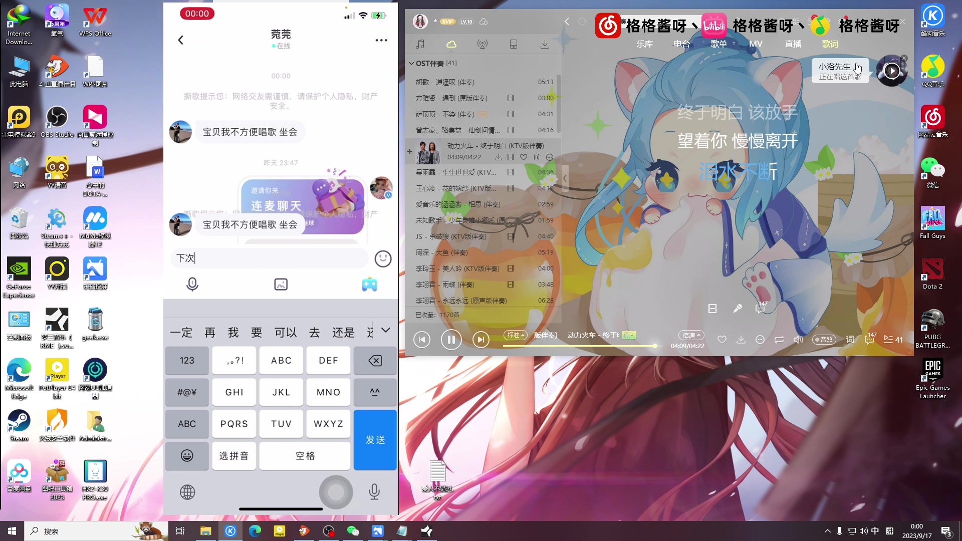Favorite the playing track in playlist row

coord(524,157)
